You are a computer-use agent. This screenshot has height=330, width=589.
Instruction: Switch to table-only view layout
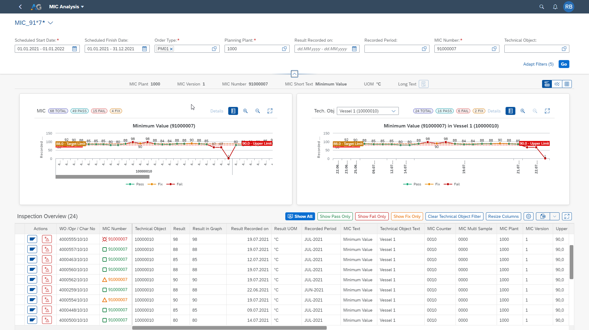pos(567,84)
